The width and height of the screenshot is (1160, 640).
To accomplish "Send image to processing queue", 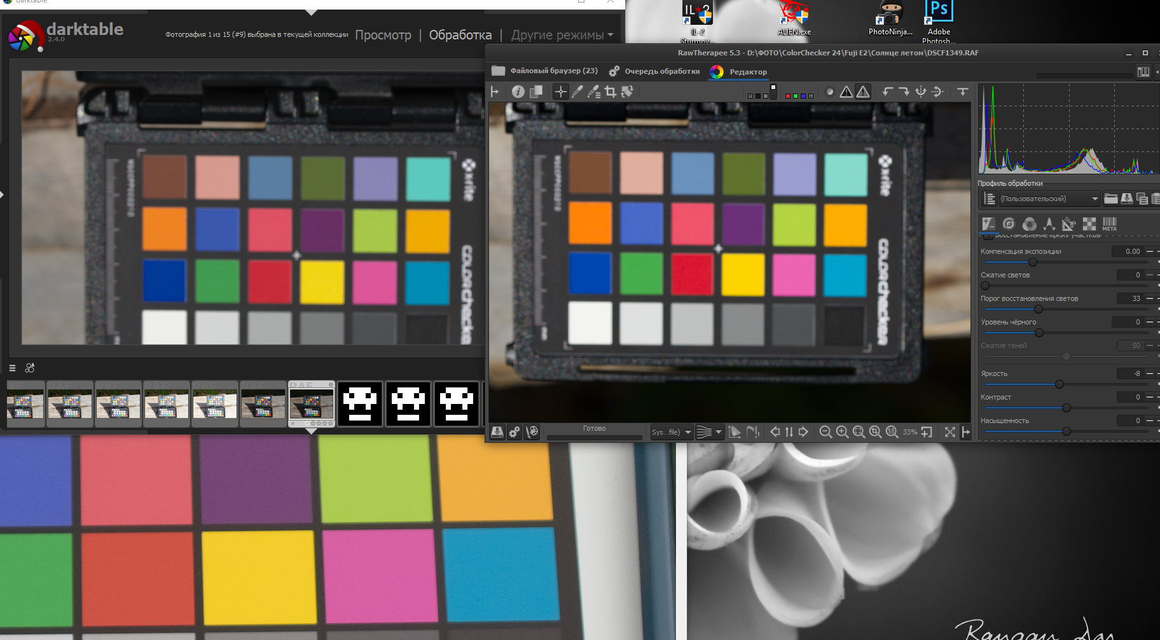I will pos(514,432).
